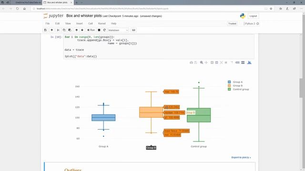Open the Edit menu
Screen dimensions: 305x171
point(57,23)
